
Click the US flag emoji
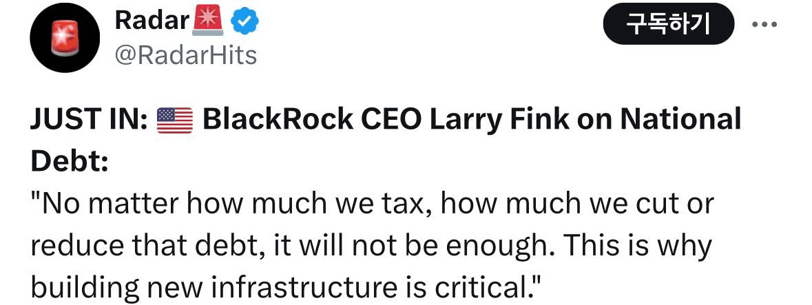point(175,121)
